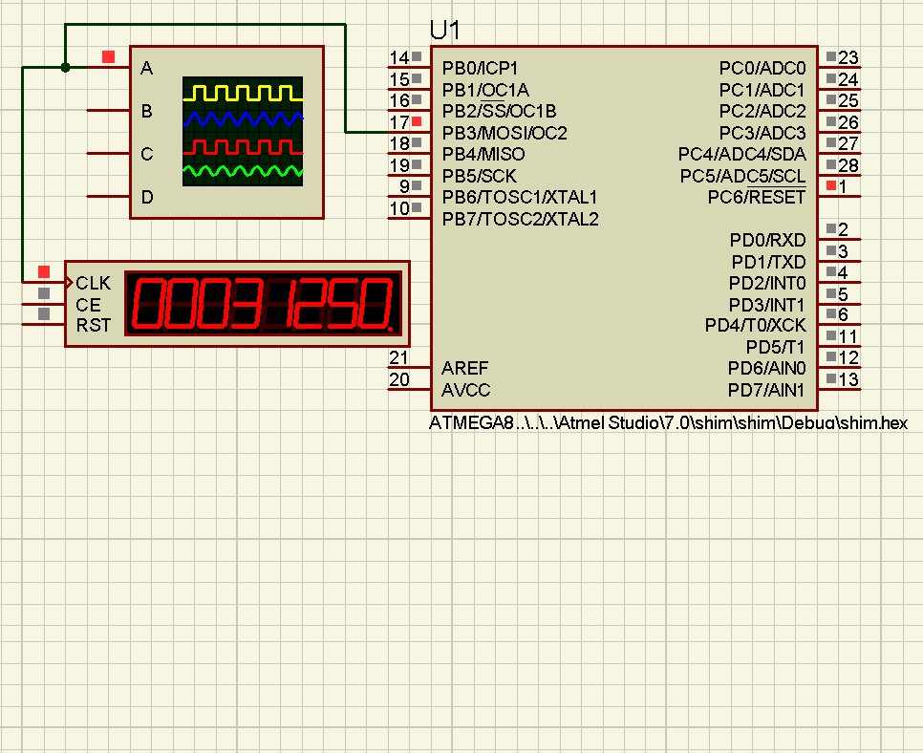
Task: Click pin number 21 beside AREF
Action: click(x=398, y=357)
